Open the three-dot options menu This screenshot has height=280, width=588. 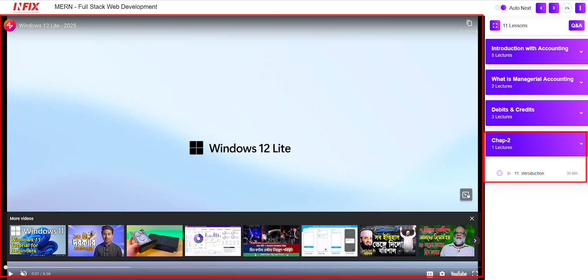(x=580, y=8)
